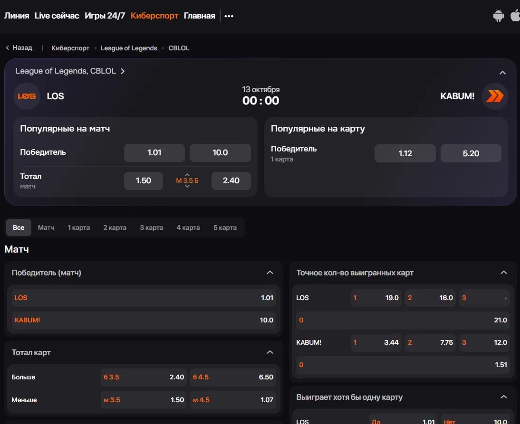
Task: Collapse the Тотал карт section
Action: (270, 352)
